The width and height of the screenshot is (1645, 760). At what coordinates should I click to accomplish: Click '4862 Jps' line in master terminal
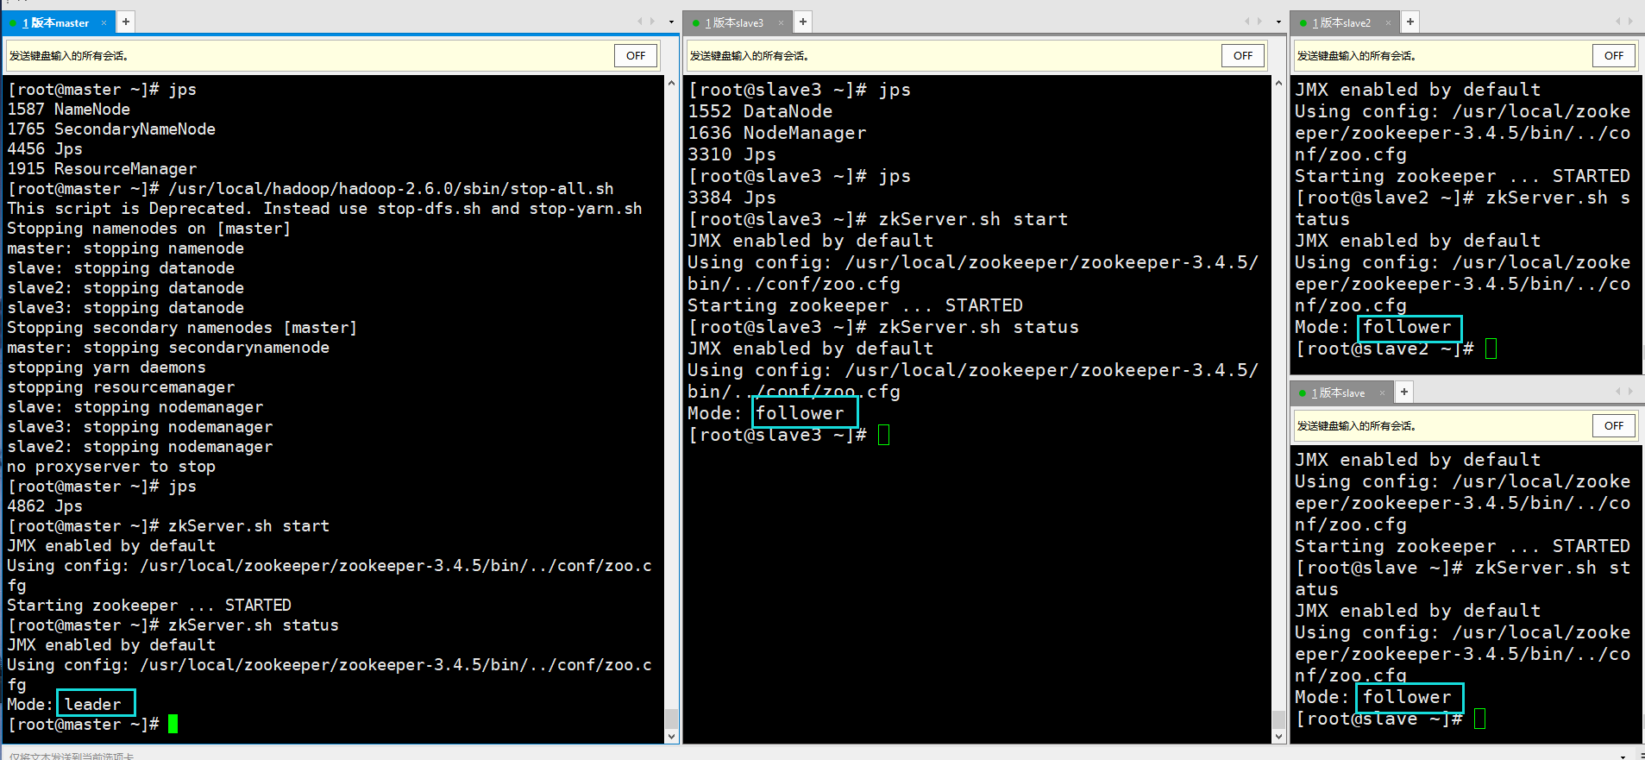[x=45, y=506]
